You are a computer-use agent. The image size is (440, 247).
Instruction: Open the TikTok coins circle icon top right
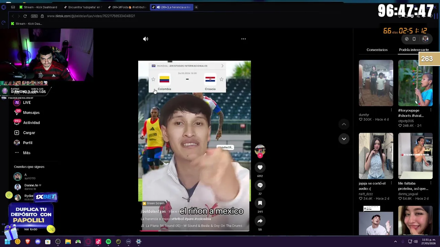(407, 39)
